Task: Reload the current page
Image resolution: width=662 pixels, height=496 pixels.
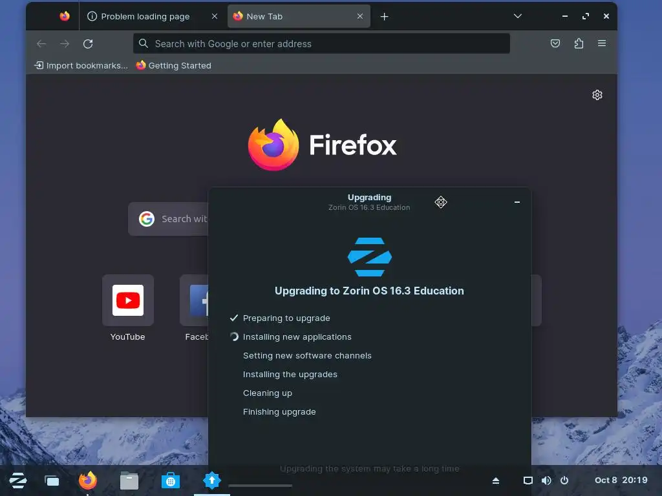Action: (88, 43)
